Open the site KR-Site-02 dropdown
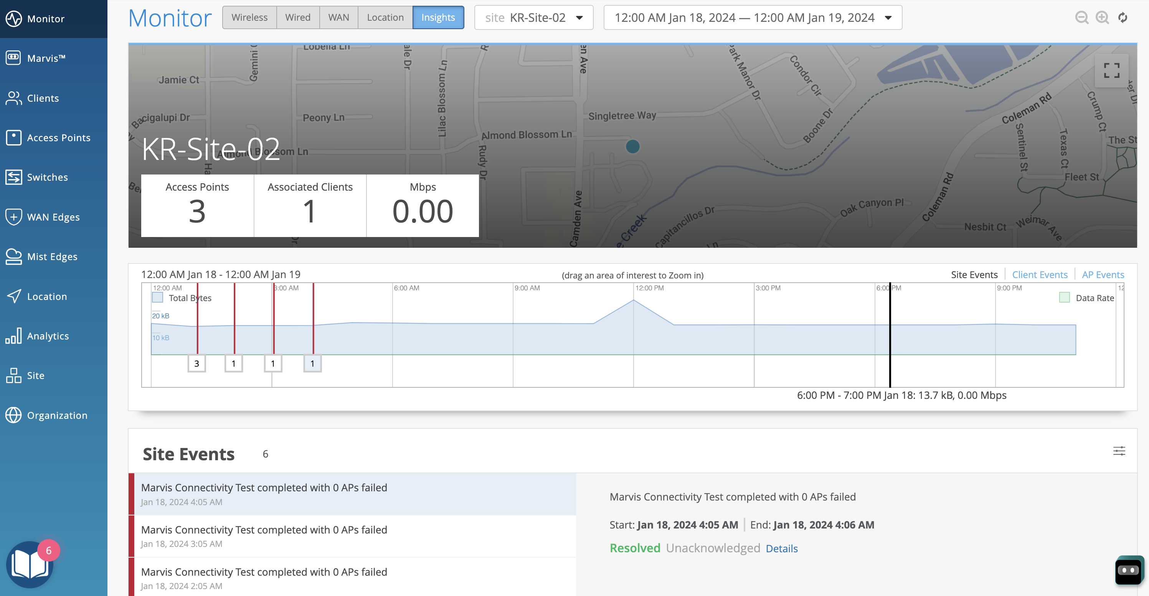Screen dimensions: 1149x596 click(533, 18)
